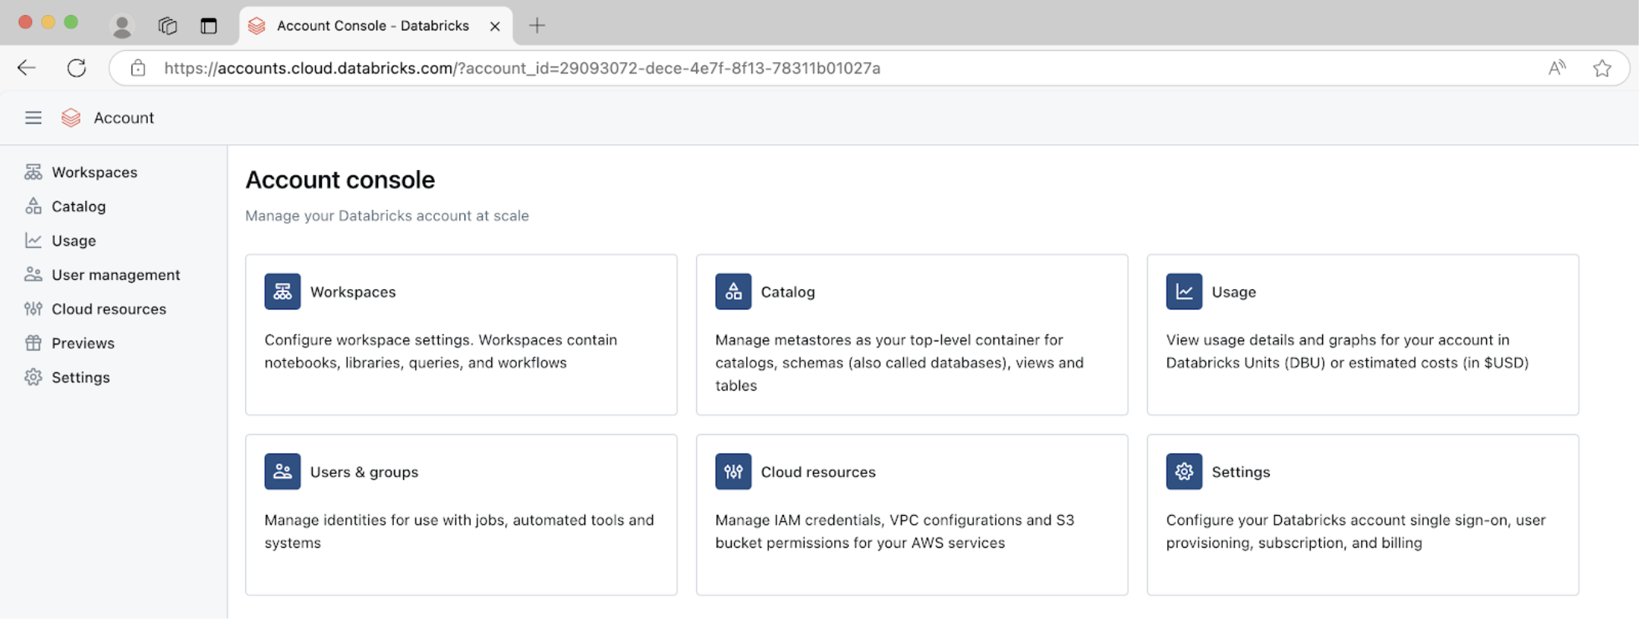Click the Usage chart icon in sidebar
Viewport: 1641px width, 625px height.
pos(33,240)
